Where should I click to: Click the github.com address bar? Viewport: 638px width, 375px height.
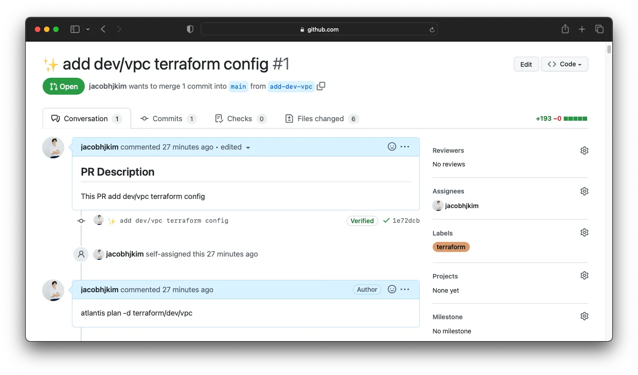319,29
